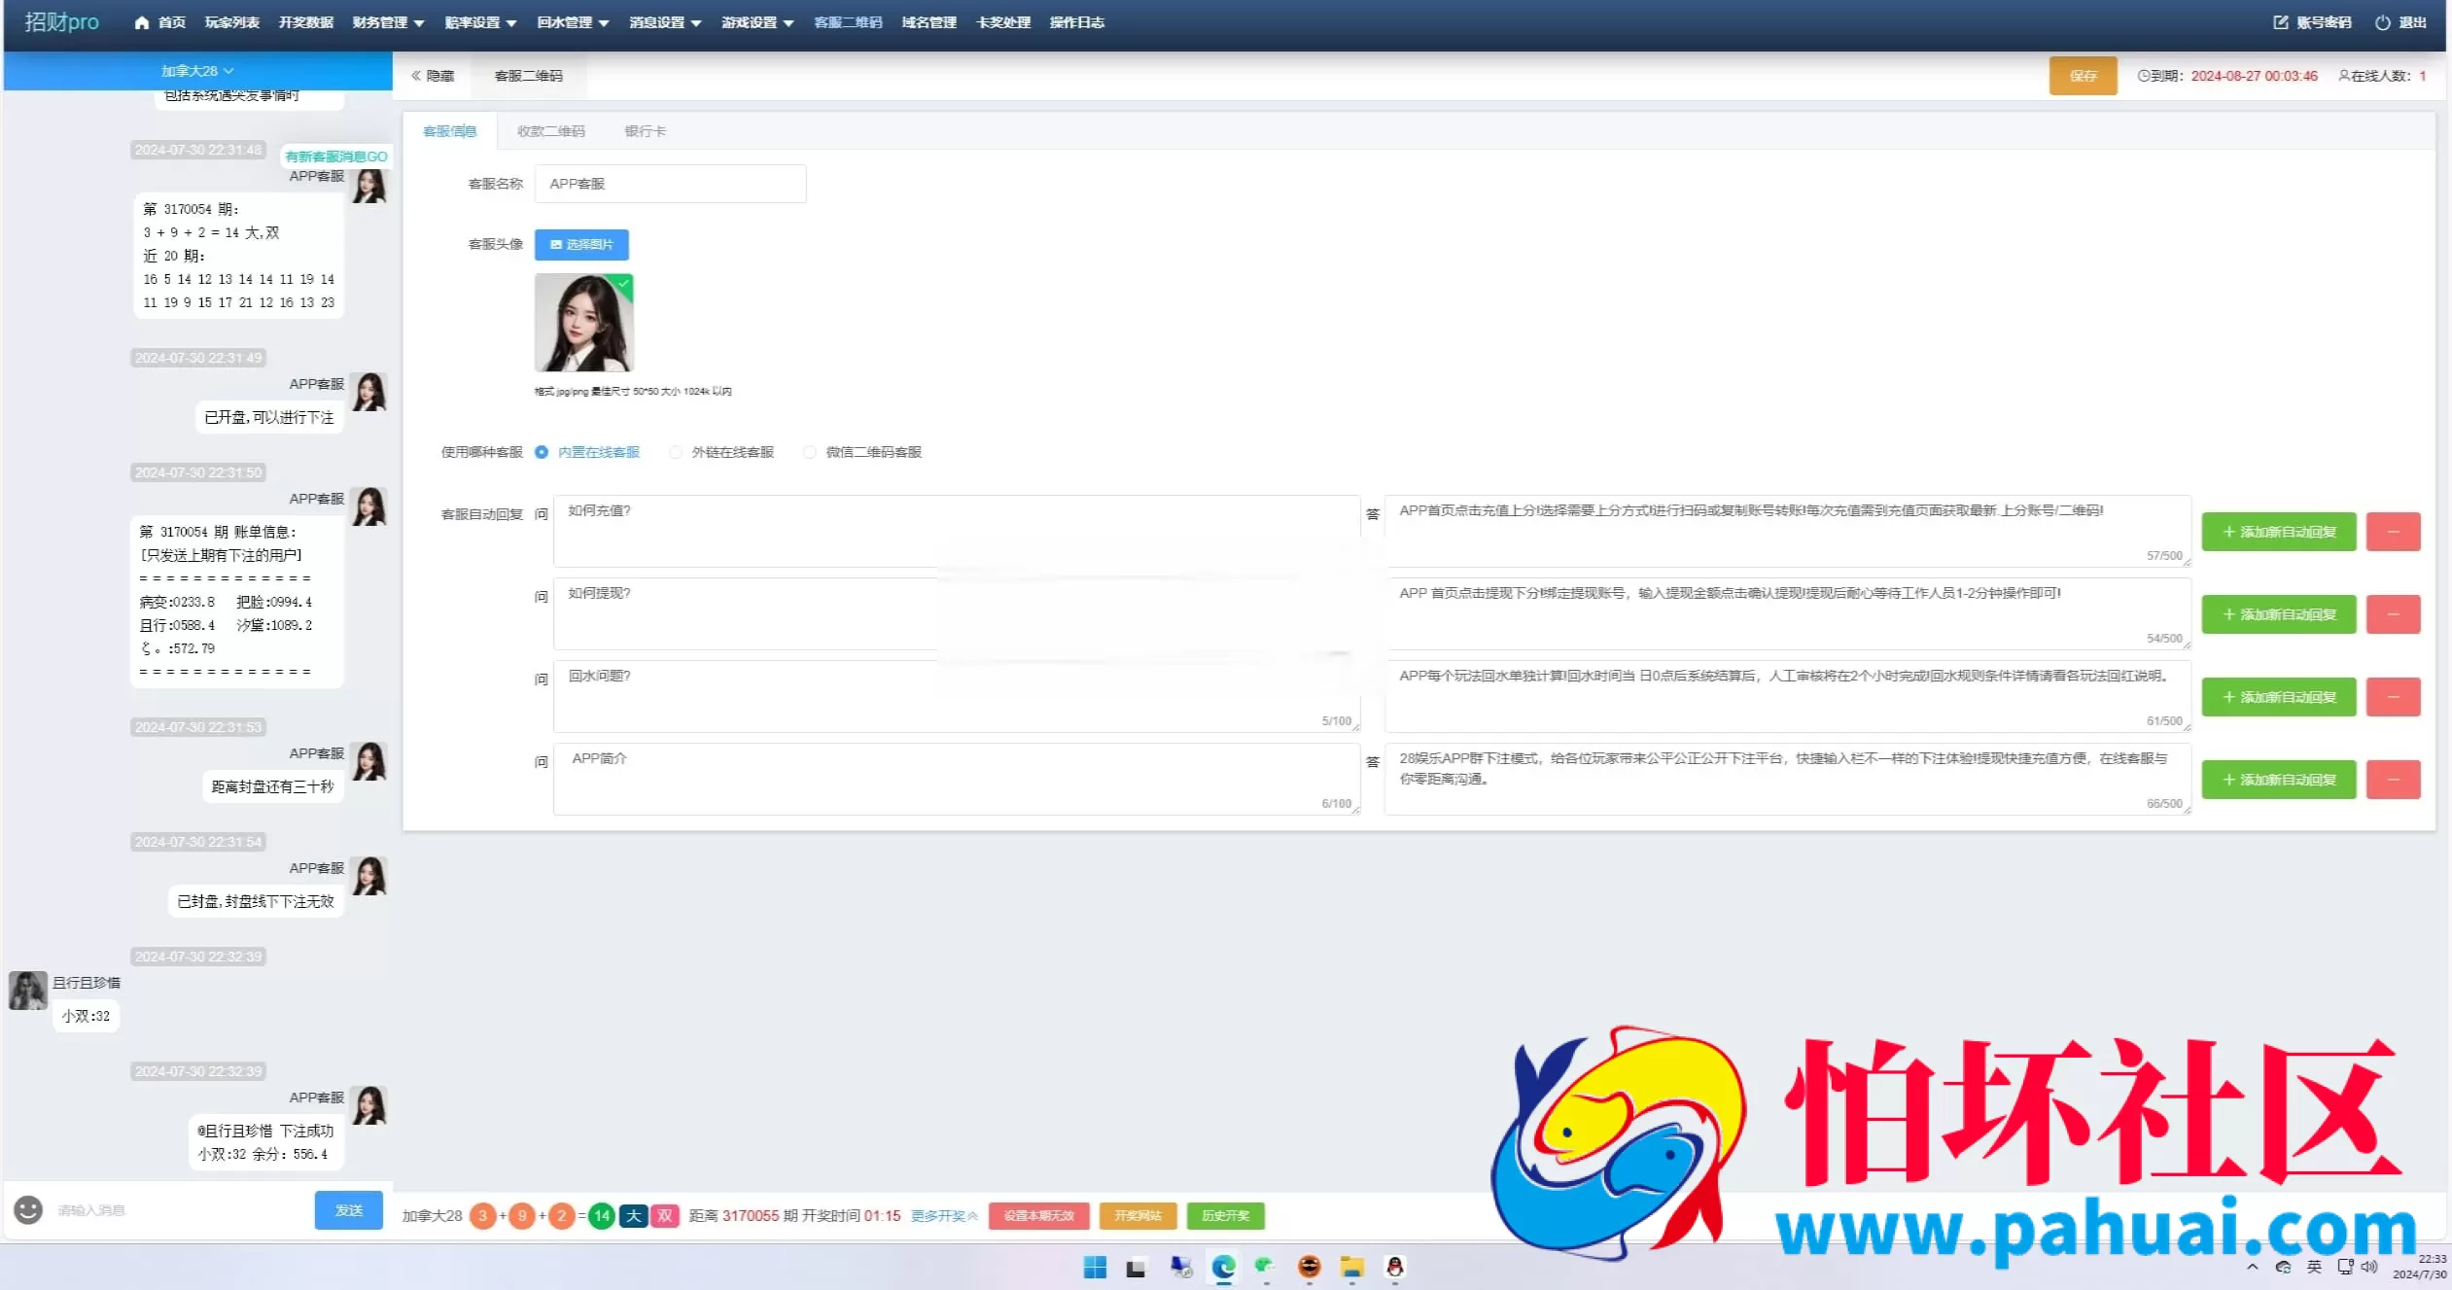Launch Microsoft Edge from the taskbar
This screenshot has width=2452, height=1290.
click(x=1223, y=1267)
